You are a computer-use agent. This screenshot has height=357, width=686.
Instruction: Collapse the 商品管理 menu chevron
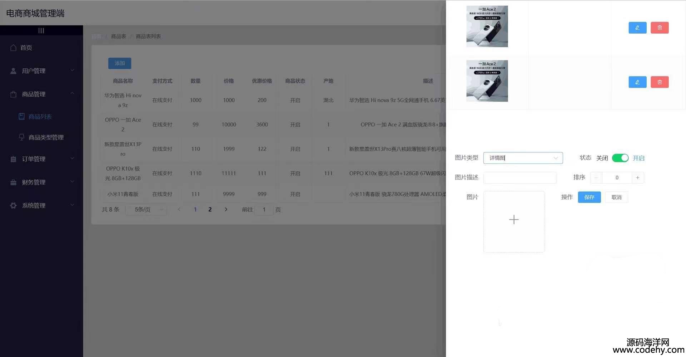72,93
